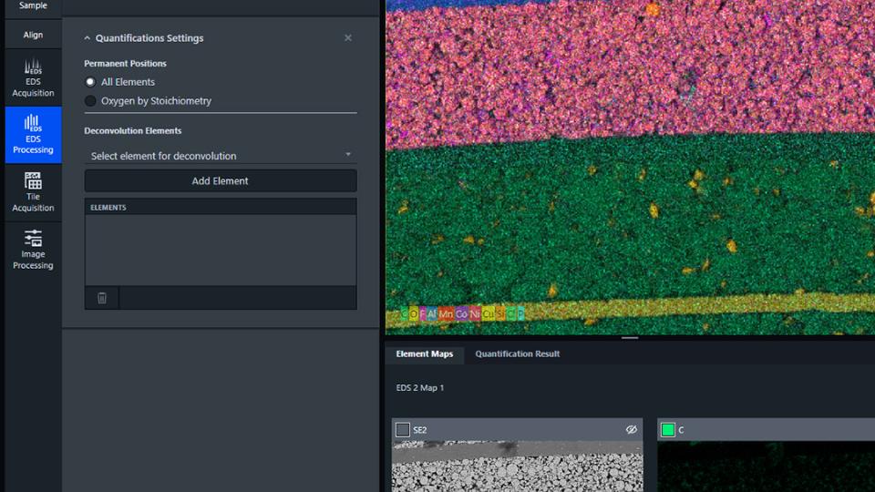The image size is (875, 492).
Task: Click the Al tag in map legend
Action: [432, 313]
